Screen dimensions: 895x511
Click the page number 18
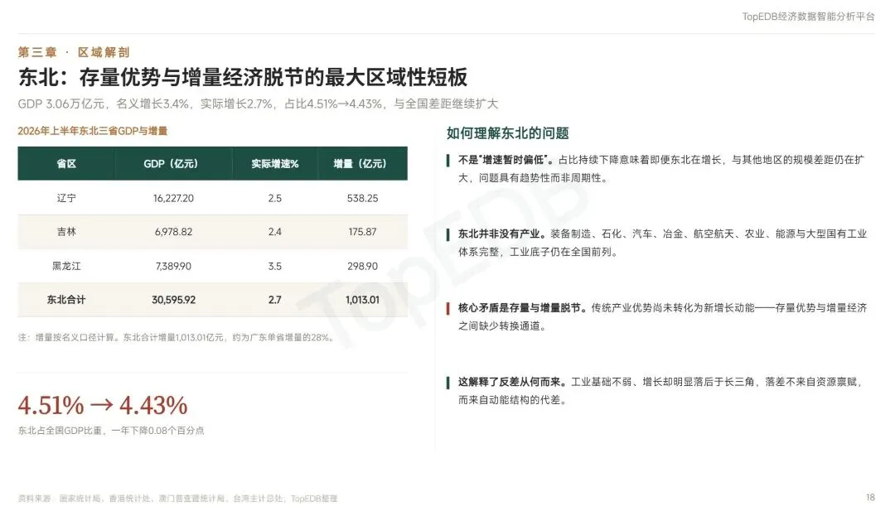(870, 497)
